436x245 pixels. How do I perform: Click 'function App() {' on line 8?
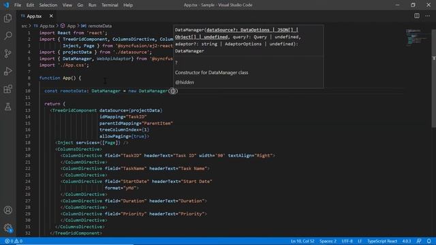[x=60, y=78]
